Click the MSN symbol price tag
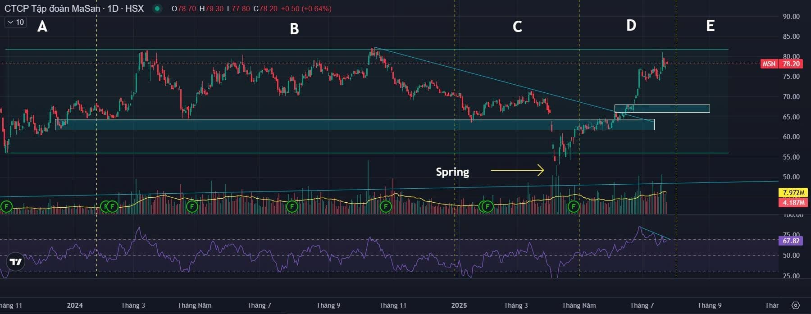Viewport: 811px width, 314px height. pyautogui.click(x=769, y=64)
